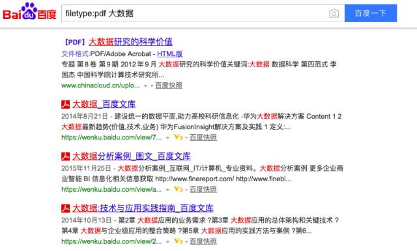Open camera image search icon
The height and width of the screenshot is (251, 417).
click(334, 13)
